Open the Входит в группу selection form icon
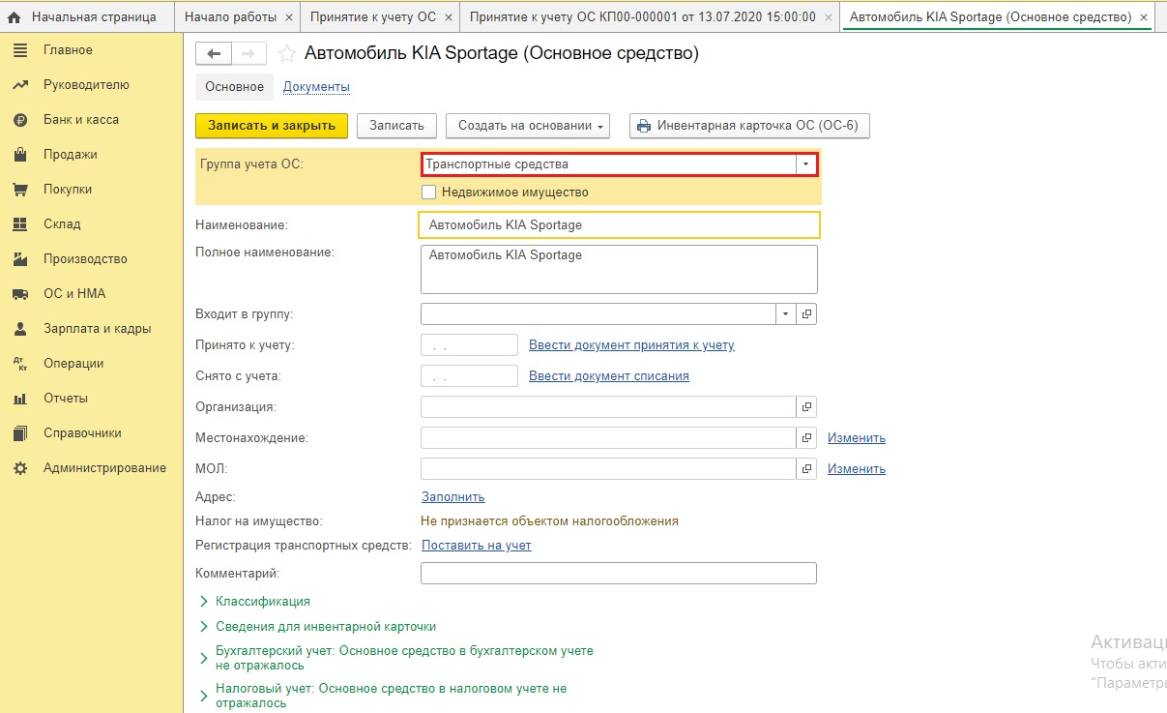The image size is (1167, 713). [807, 314]
